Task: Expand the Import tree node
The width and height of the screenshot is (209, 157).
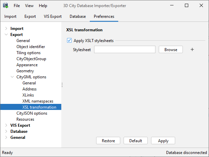Action: coord(6,28)
